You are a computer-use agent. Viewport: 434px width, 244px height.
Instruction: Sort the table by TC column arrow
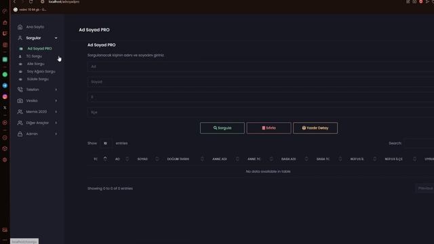click(105, 159)
